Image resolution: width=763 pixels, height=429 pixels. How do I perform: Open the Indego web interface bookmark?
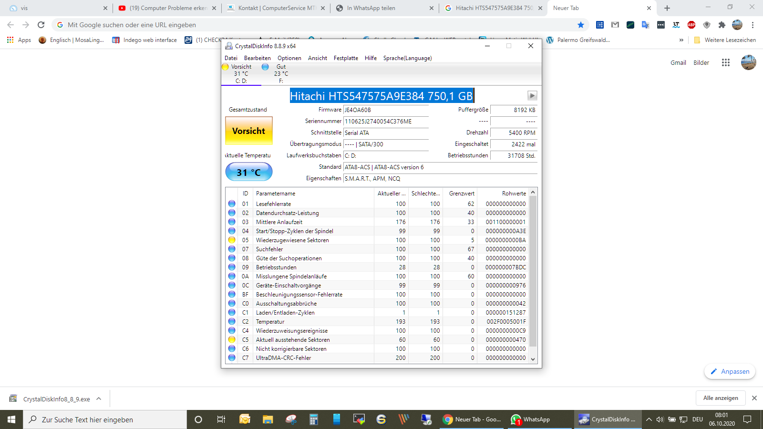pyautogui.click(x=144, y=40)
